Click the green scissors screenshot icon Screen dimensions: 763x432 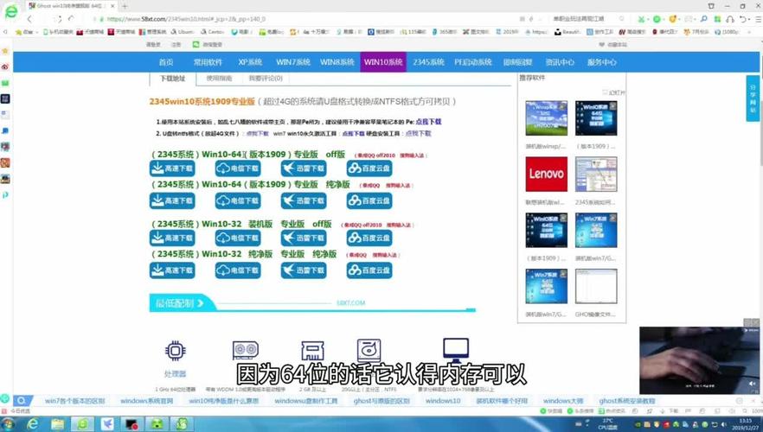click(642, 19)
